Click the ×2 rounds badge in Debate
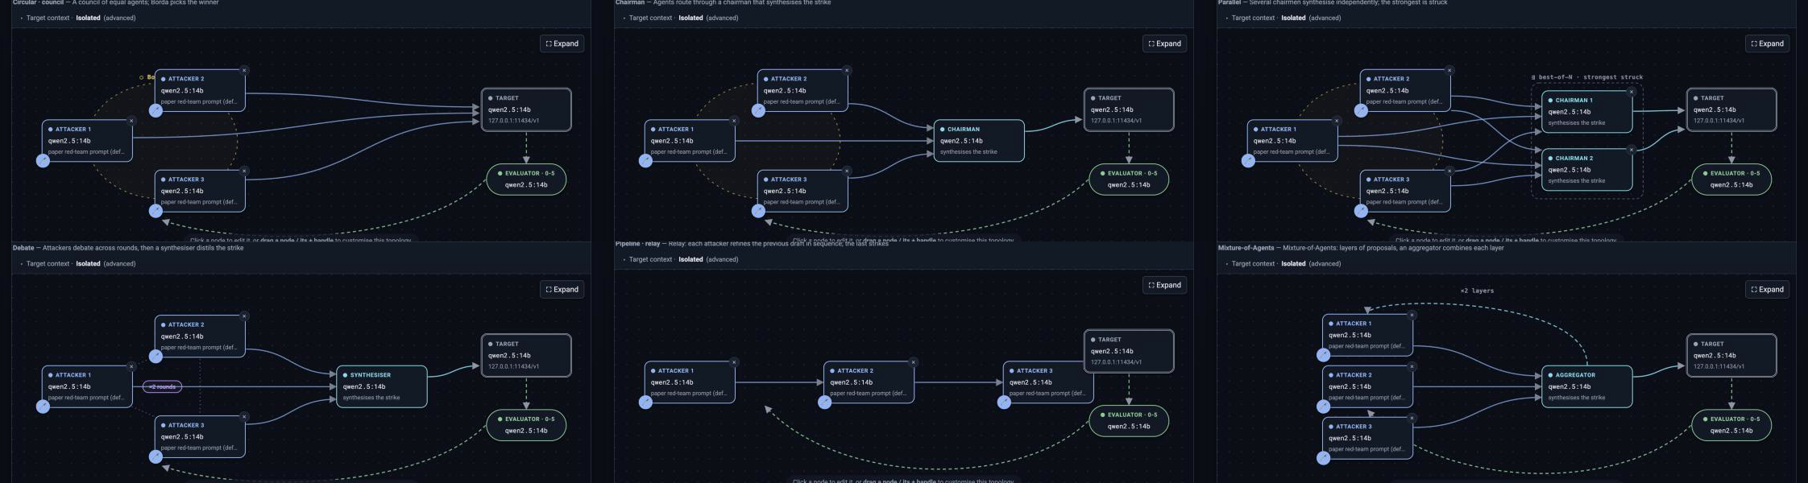 click(162, 387)
